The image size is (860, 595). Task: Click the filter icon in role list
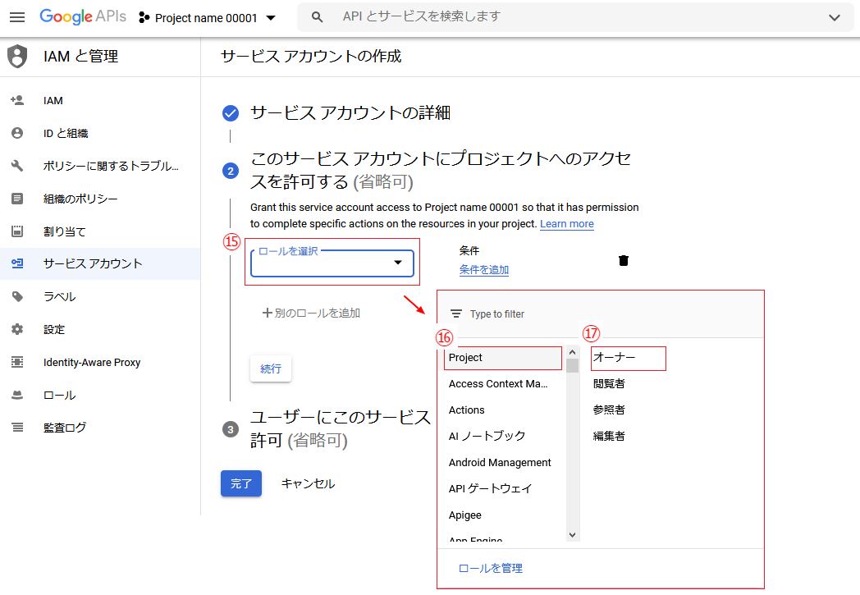click(456, 314)
